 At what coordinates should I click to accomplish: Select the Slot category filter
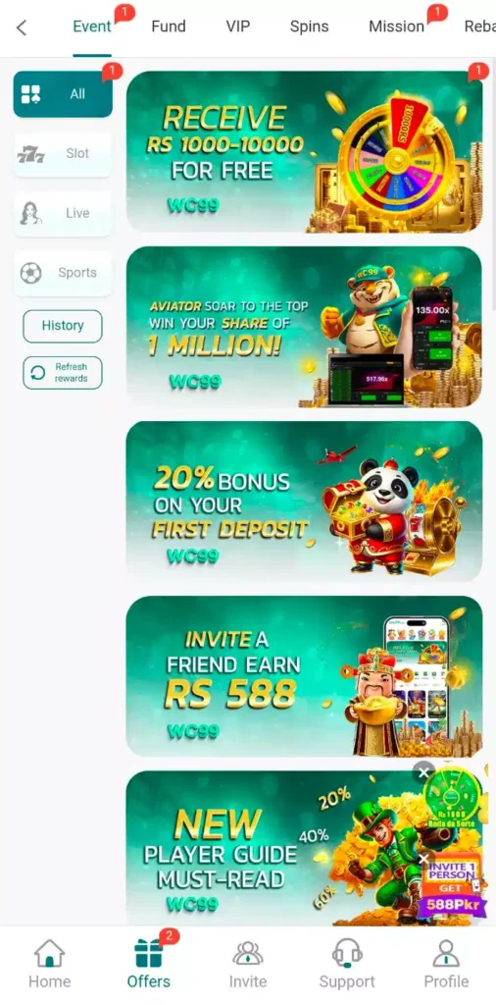click(x=63, y=154)
